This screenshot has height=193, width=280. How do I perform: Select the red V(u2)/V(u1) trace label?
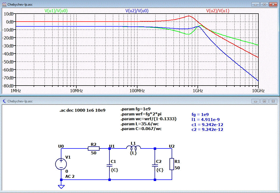pyautogui.click(x=218, y=11)
